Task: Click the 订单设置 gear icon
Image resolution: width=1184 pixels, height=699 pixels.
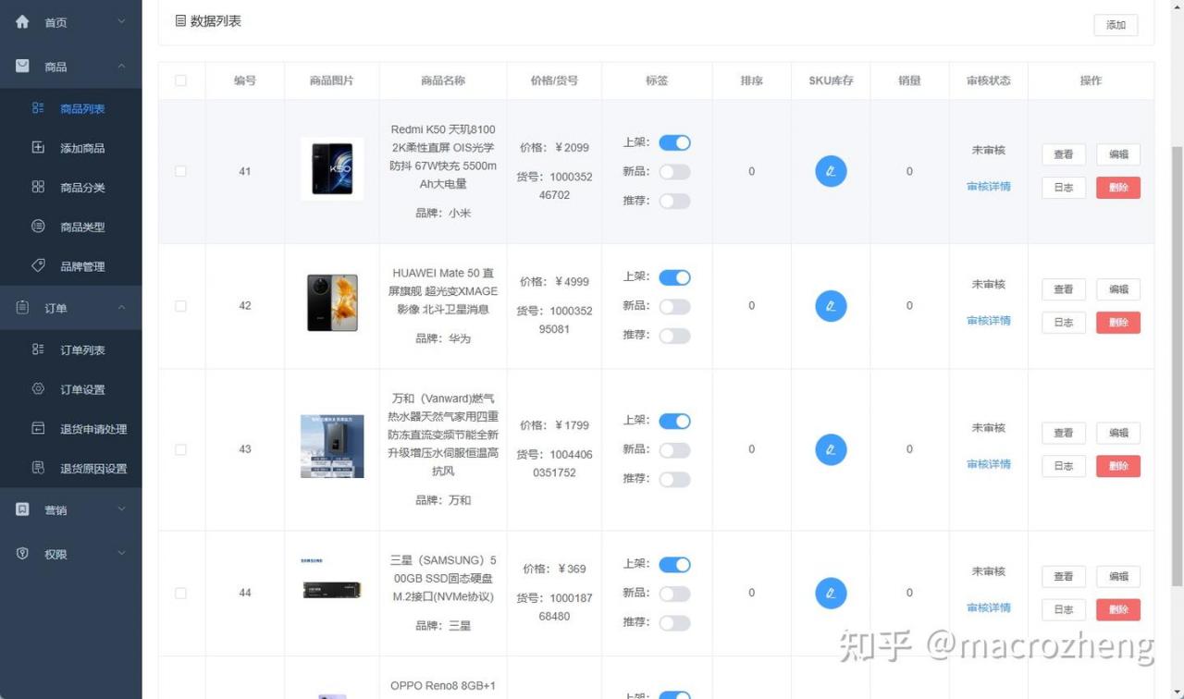Action: tap(38, 388)
